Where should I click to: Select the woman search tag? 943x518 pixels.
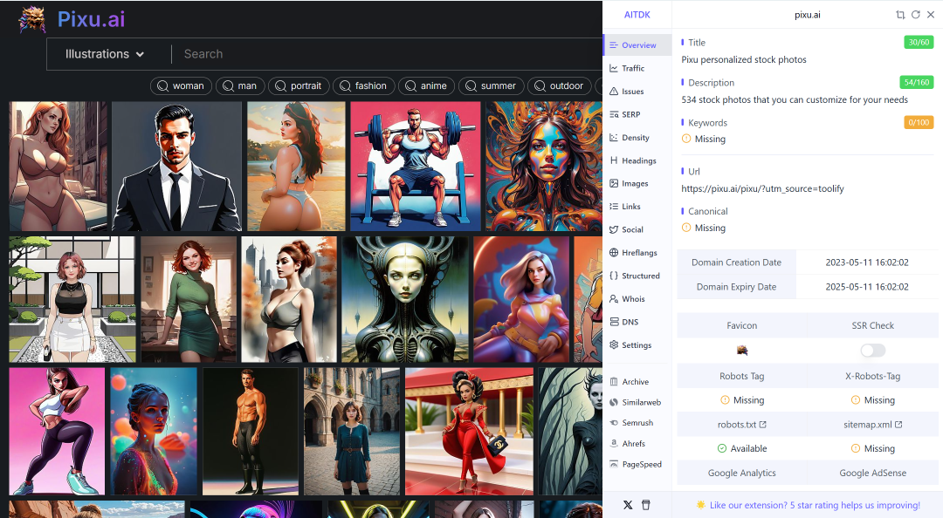(x=181, y=86)
